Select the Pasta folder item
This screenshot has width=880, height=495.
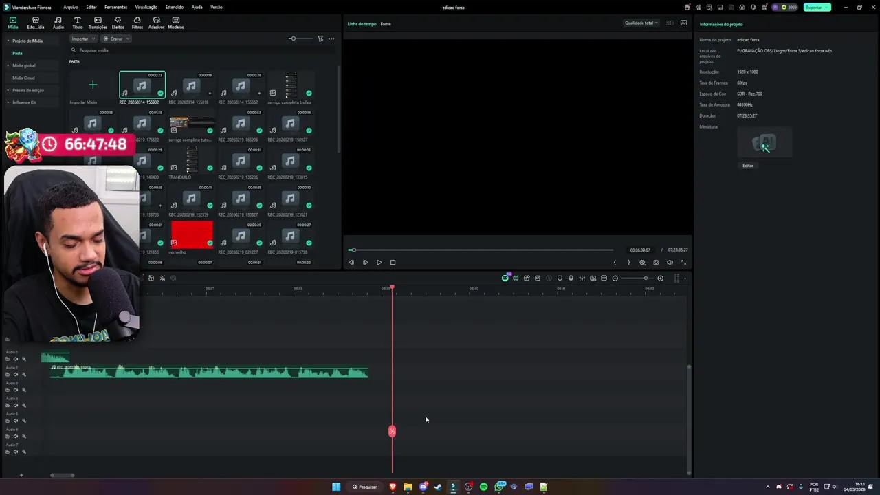coord(17,53)
